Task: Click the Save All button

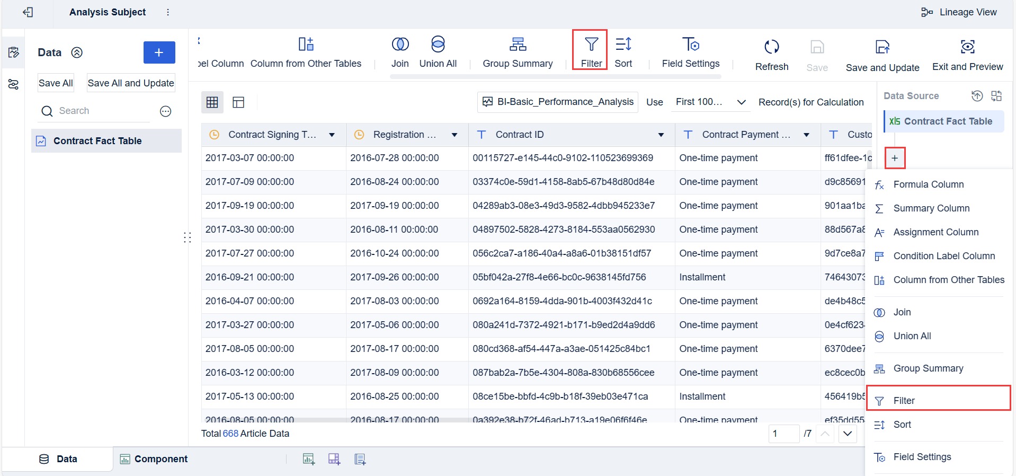Action: point(56,83)
